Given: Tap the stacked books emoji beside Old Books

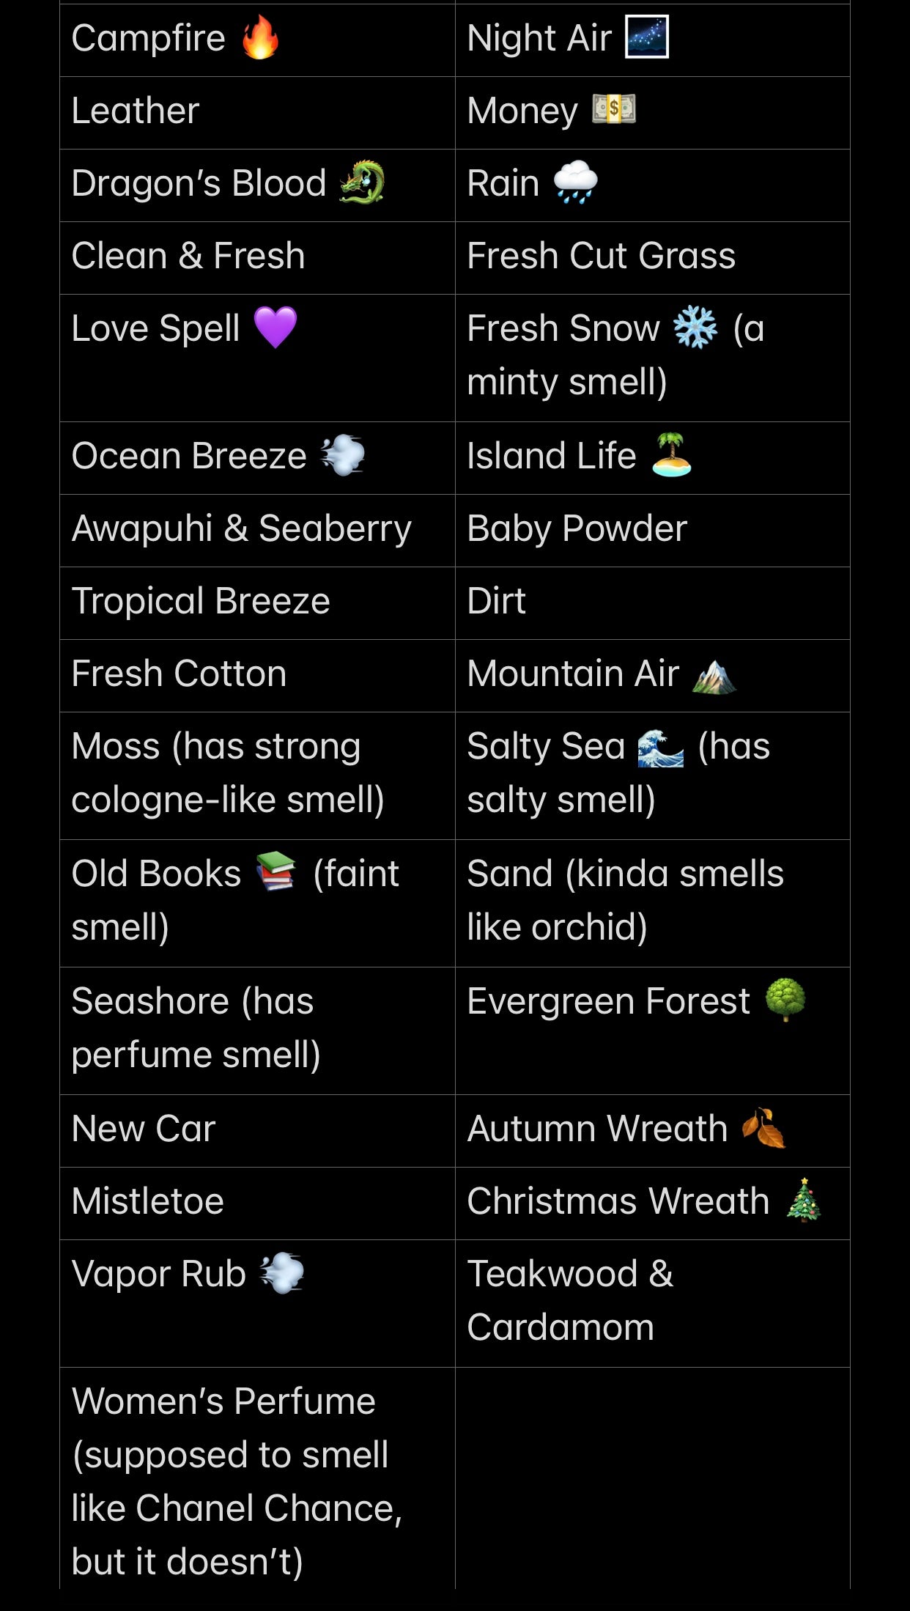Looking at the screenshot, I should point(275,872).
